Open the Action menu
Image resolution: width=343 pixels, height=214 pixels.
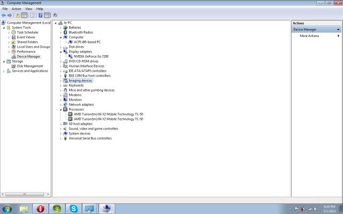[17, 9]
